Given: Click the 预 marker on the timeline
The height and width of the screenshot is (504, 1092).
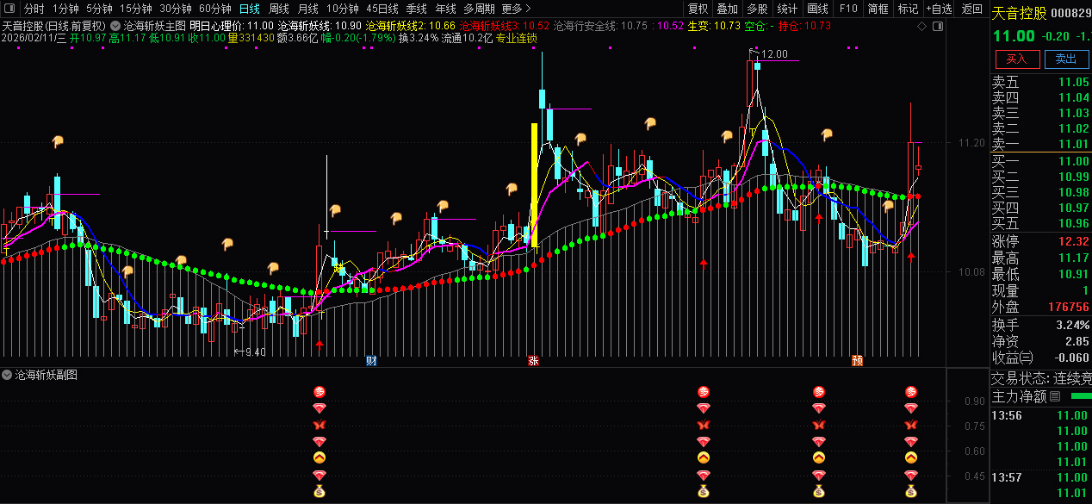Looking at the screenshot, I should point(857,360).
